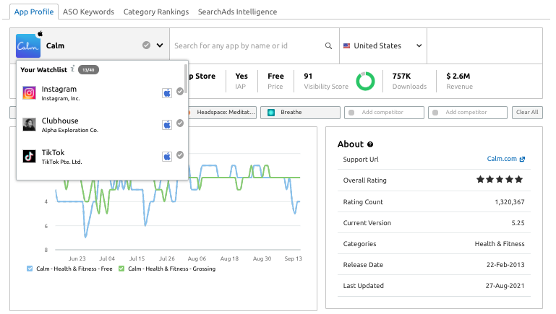Click the Health & Fitness category value
The height and width of the screenshot is (314, 556).
500,244
